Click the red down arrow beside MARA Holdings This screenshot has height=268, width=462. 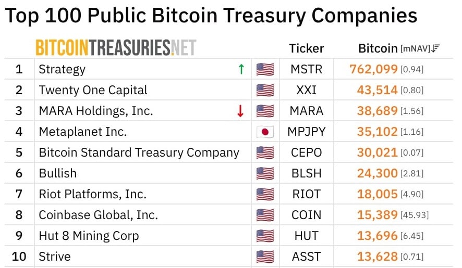[x=240, y=111]
